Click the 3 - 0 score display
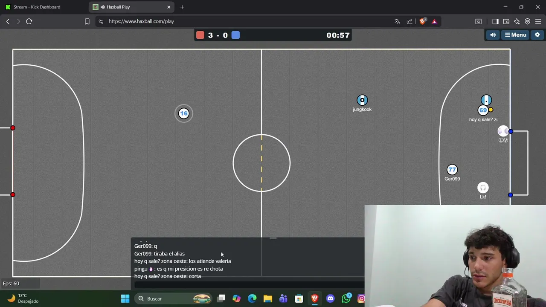The width and height of the screenshot is (546, 307). pos(218,35)
